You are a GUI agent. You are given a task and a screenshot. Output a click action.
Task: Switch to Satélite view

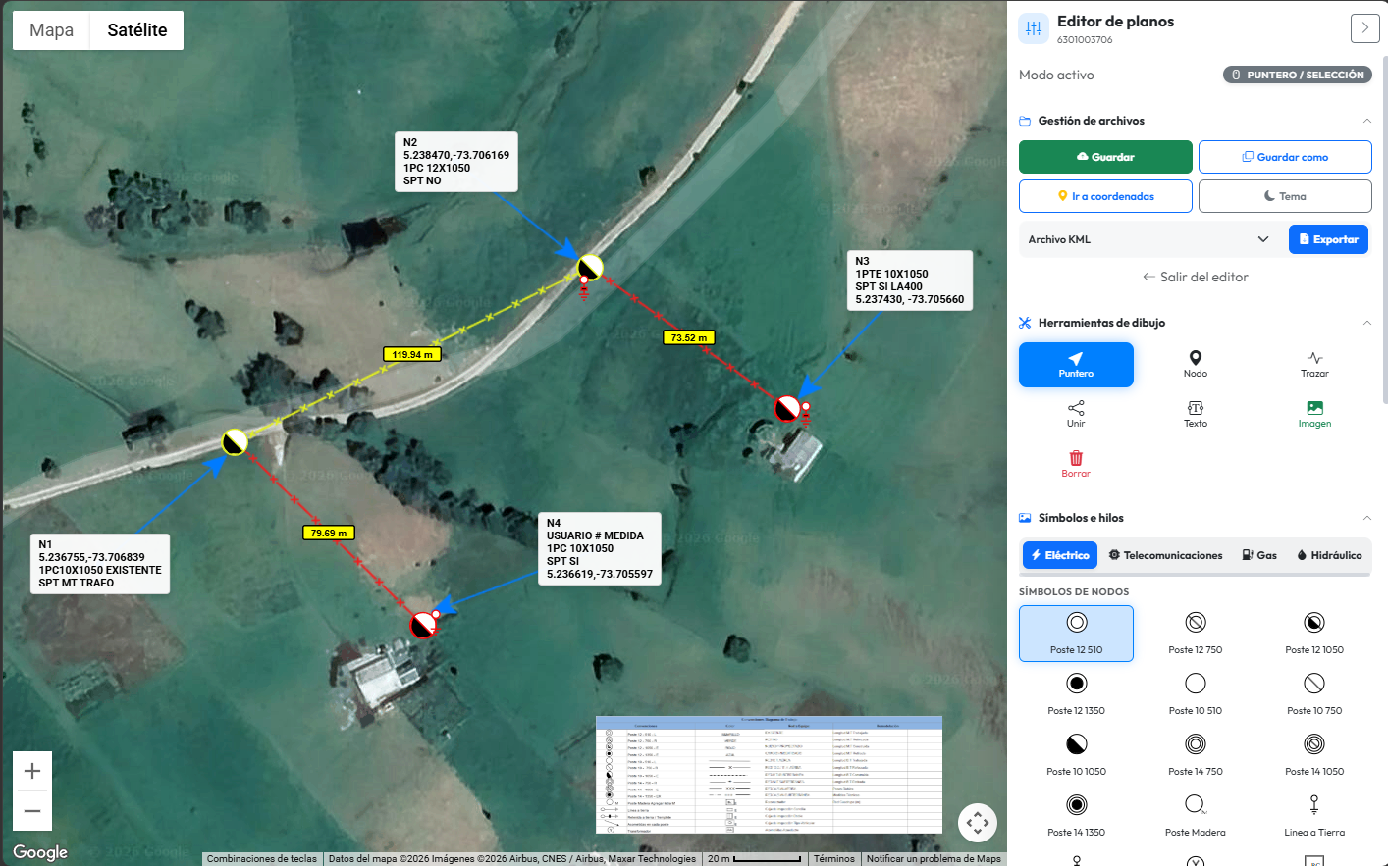pyautogui.click(x=137, y=30)
